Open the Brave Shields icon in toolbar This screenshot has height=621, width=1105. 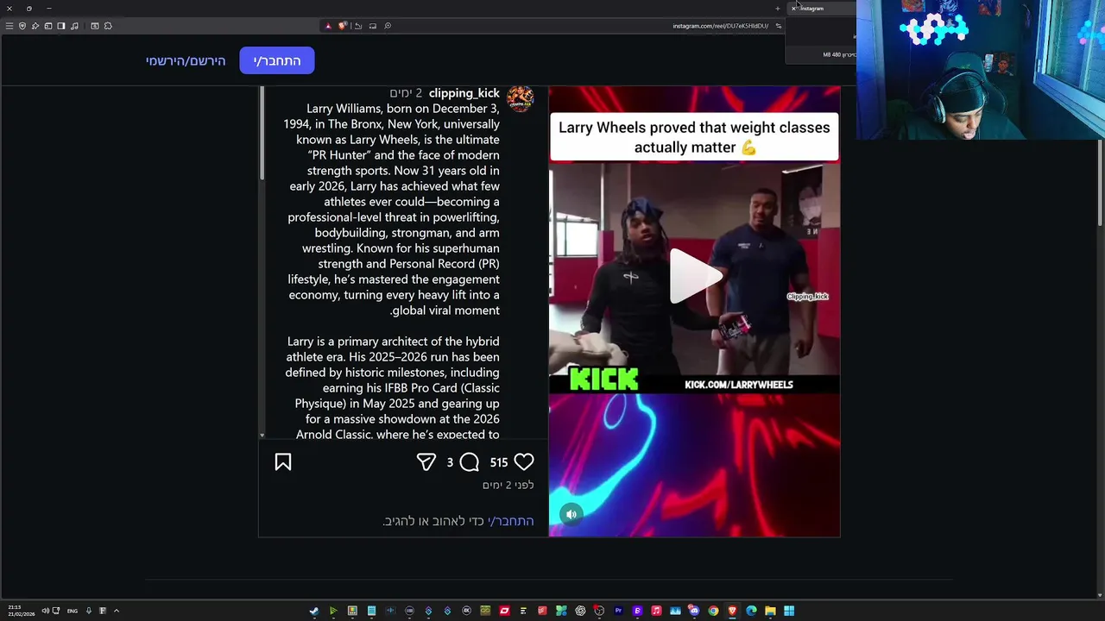(22, 26)
